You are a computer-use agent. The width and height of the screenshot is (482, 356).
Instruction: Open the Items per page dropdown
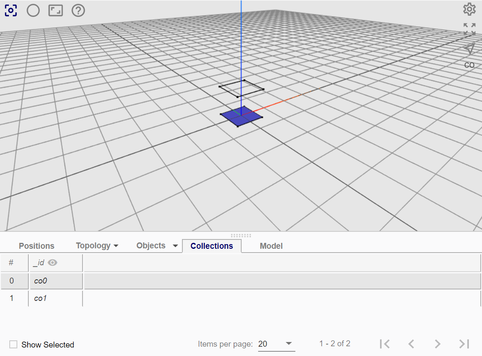click(276, 344)
